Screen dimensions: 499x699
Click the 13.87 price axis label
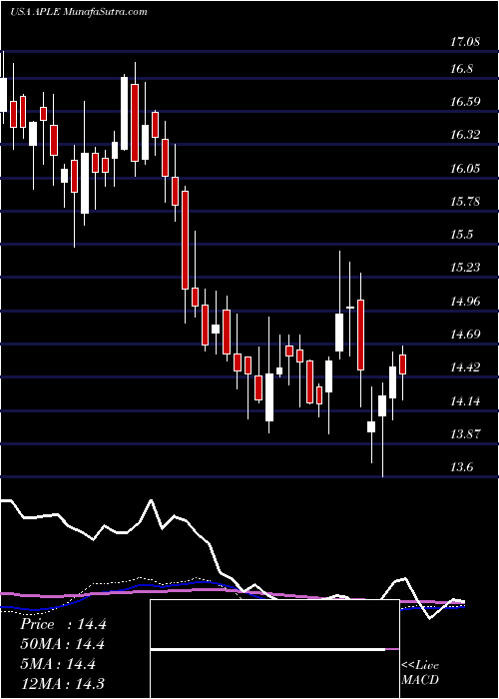(x=465, y=433)
